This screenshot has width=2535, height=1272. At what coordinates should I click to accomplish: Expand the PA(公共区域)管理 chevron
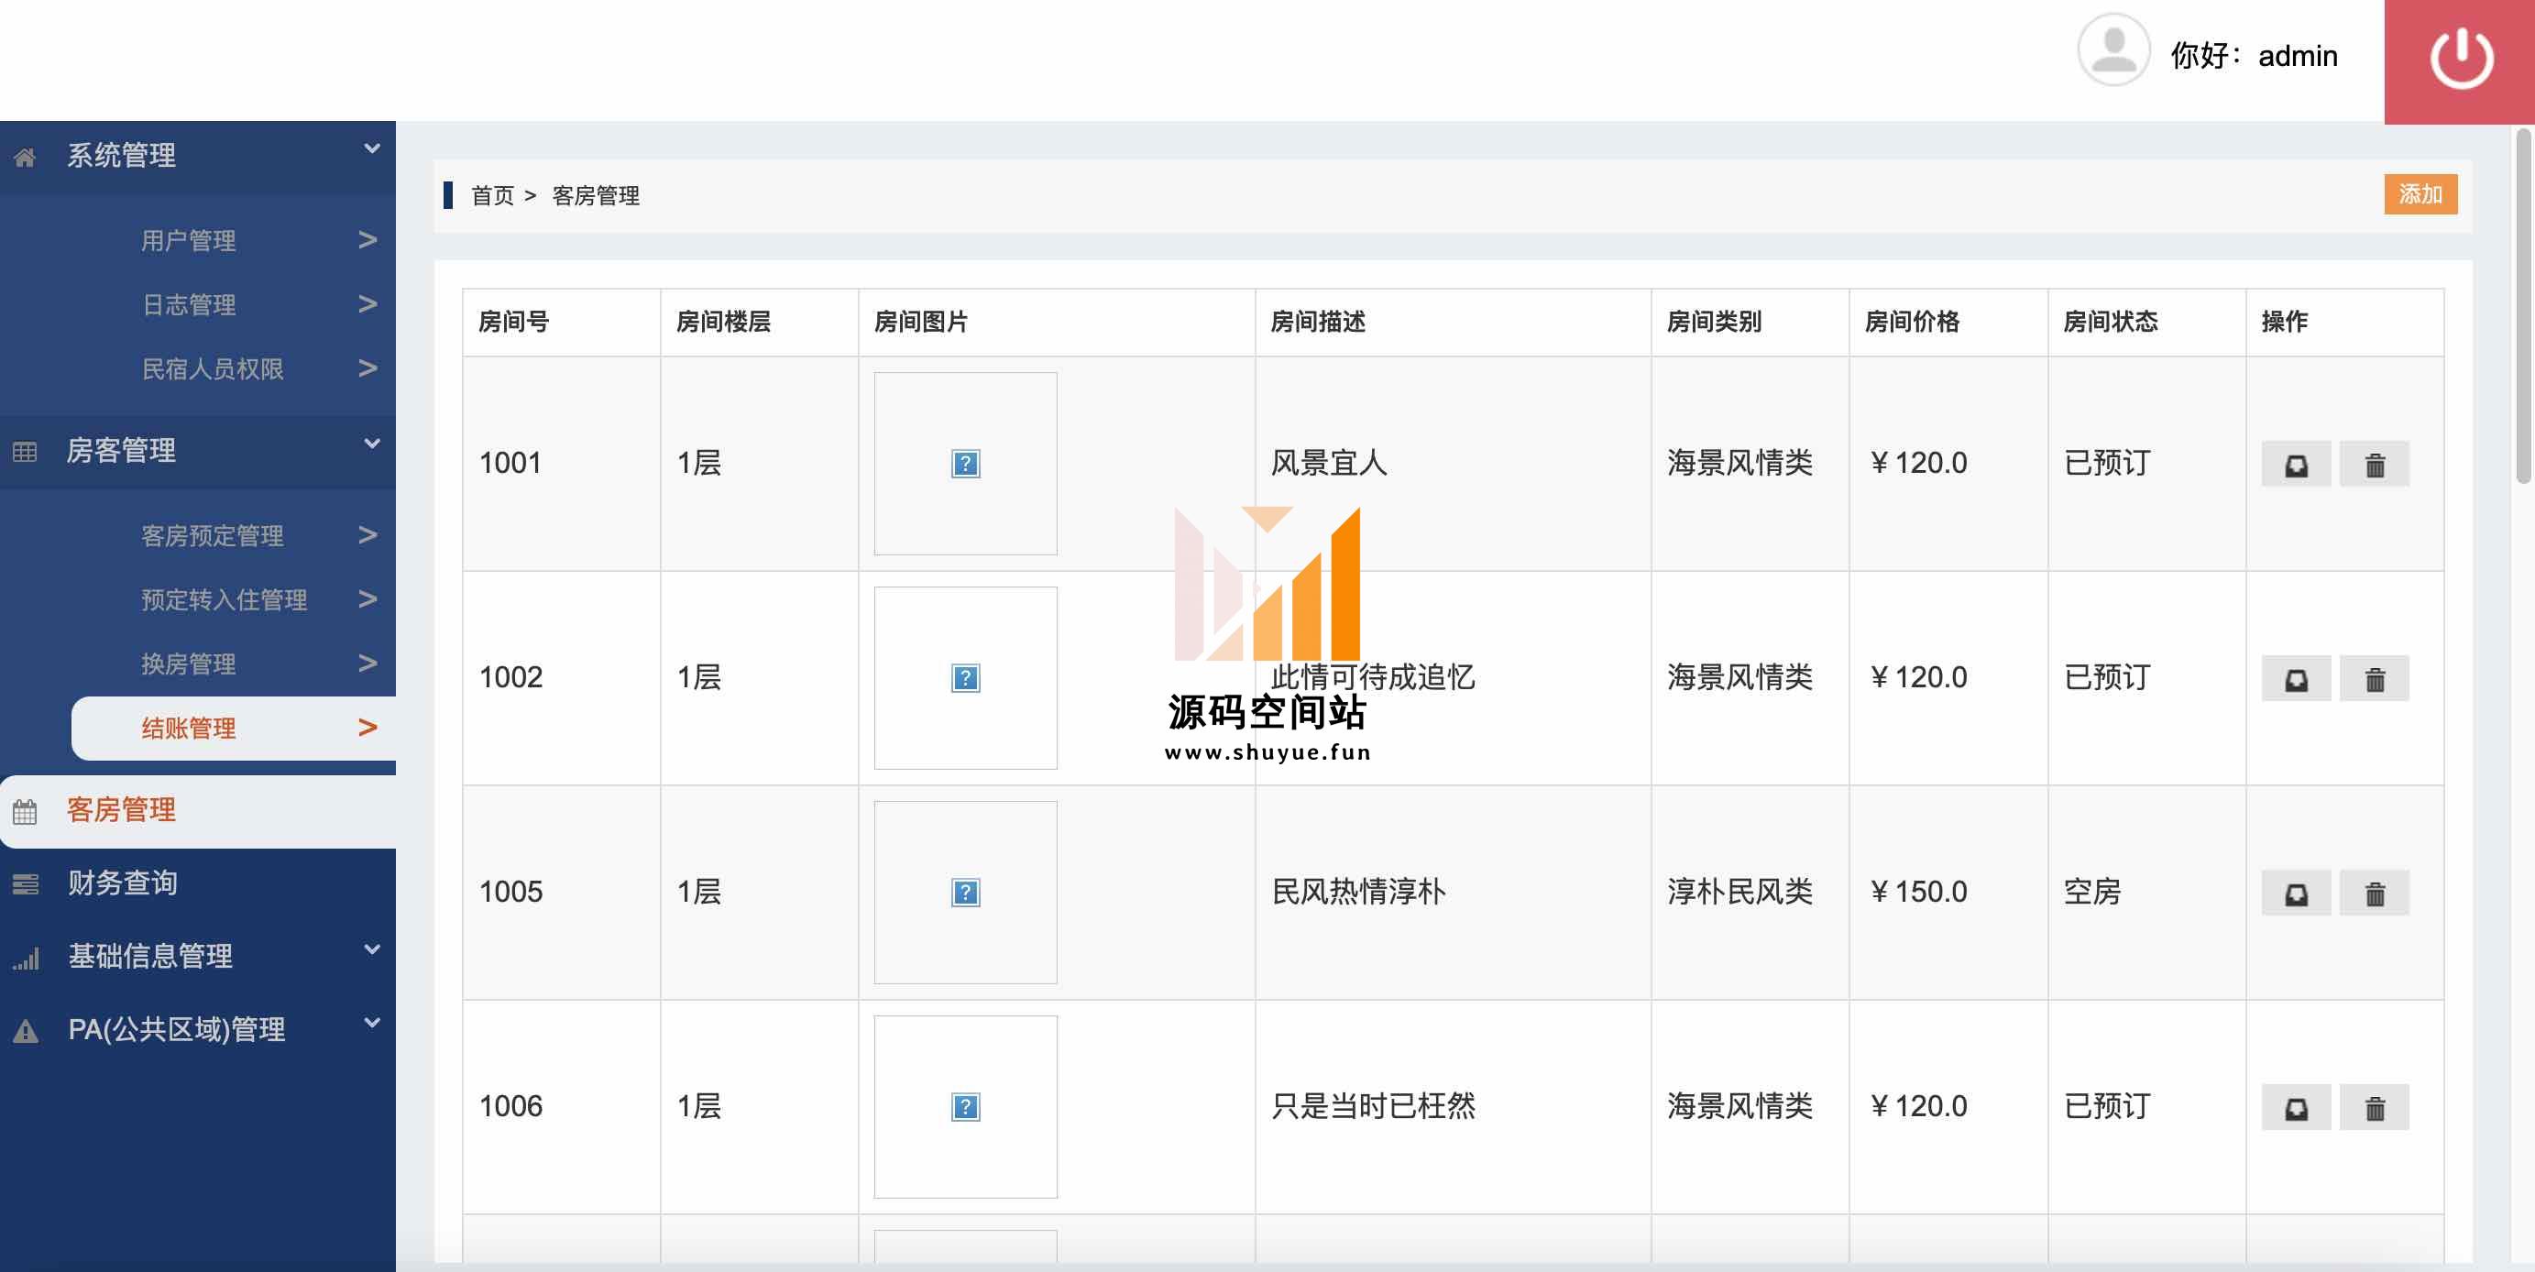[x=372, y=1023]
